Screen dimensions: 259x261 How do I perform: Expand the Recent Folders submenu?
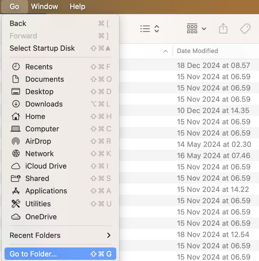click(109, 235)
